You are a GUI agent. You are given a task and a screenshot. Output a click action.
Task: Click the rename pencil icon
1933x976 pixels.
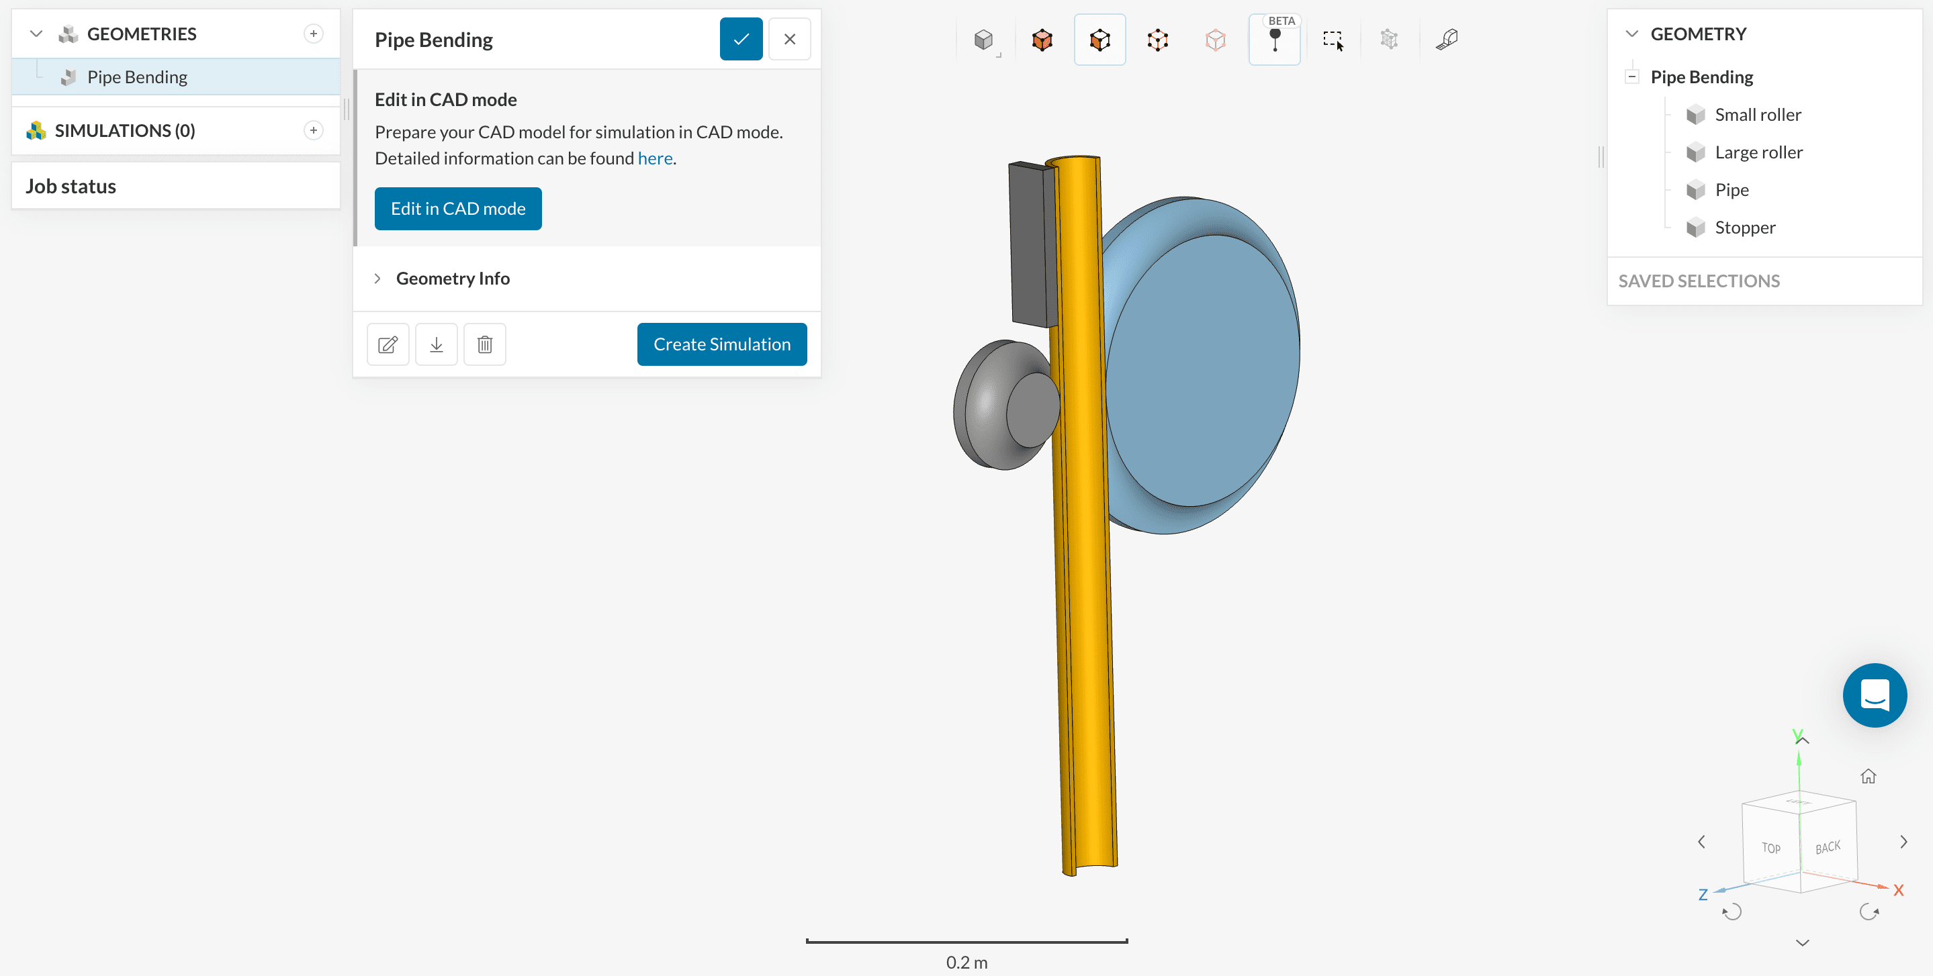point(388,344)
